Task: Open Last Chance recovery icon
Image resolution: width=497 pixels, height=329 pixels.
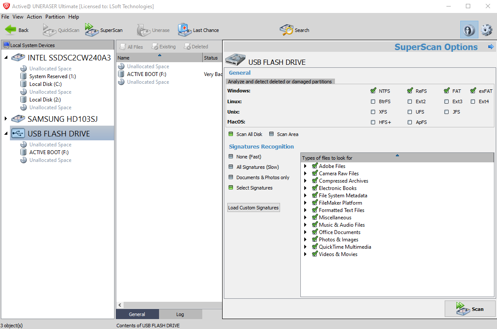Action: click(185, 30)
